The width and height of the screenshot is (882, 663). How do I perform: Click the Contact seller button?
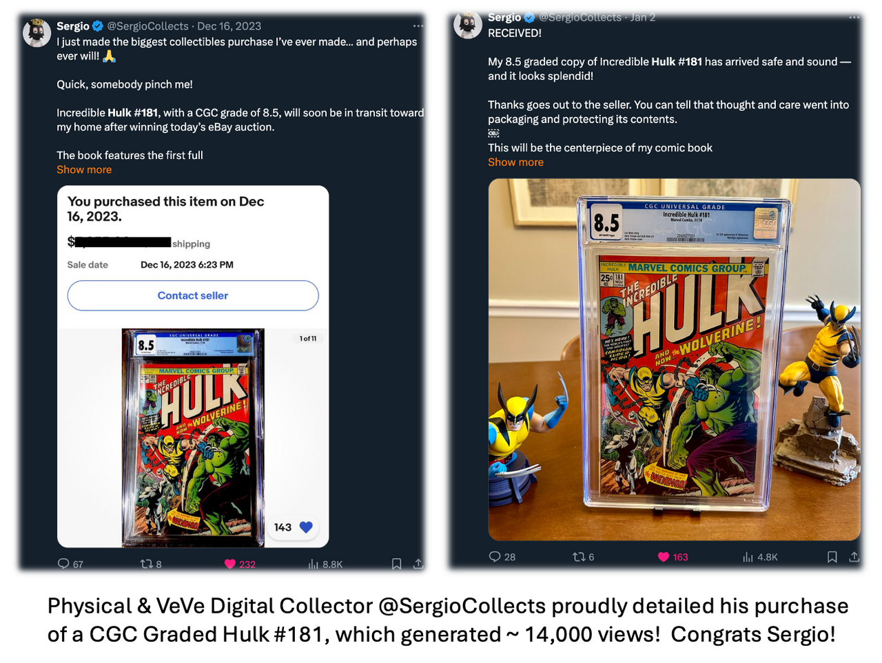[x=193, y=295]
